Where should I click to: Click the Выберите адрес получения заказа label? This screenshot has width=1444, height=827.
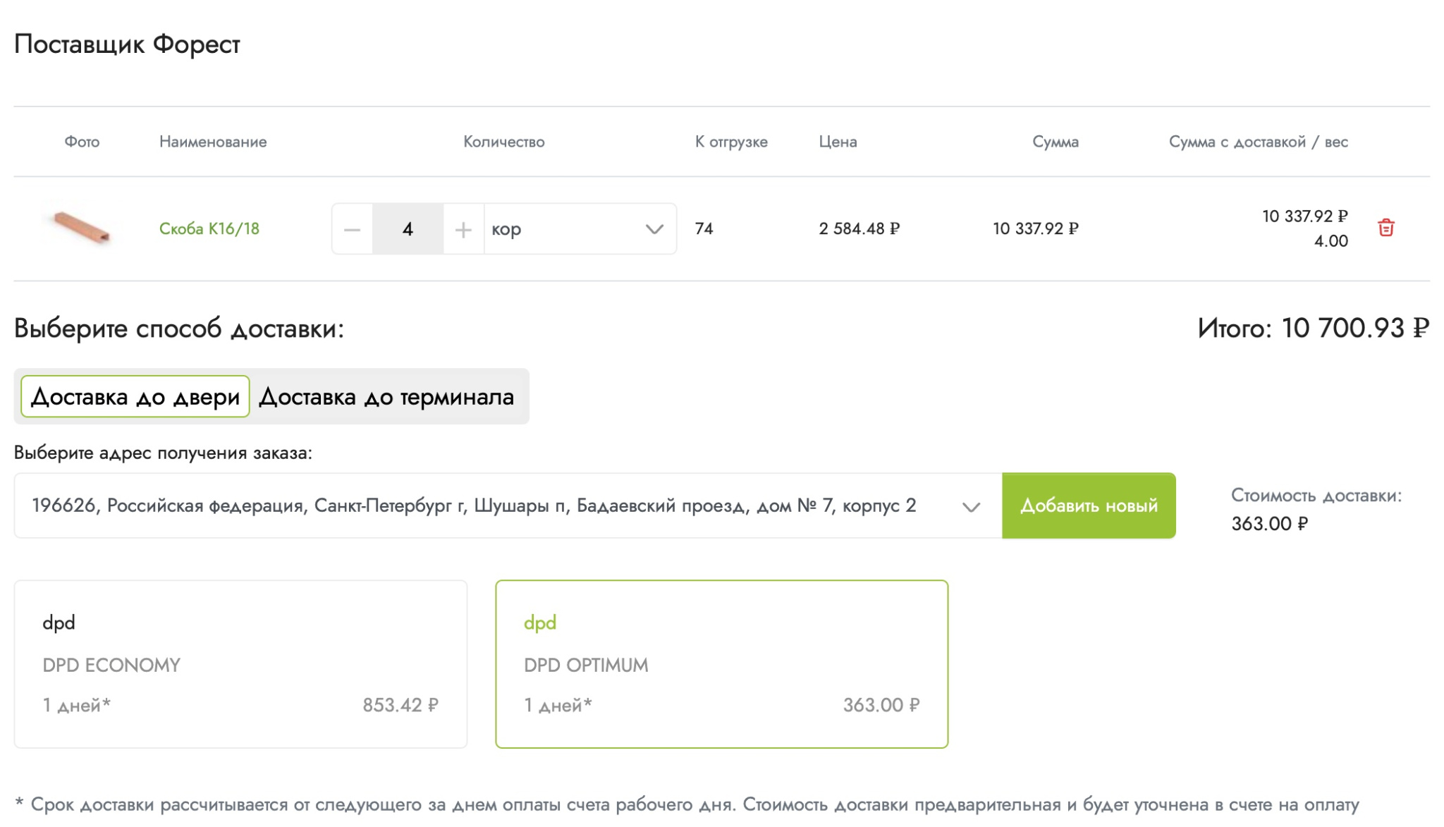(x=163, y=453)
